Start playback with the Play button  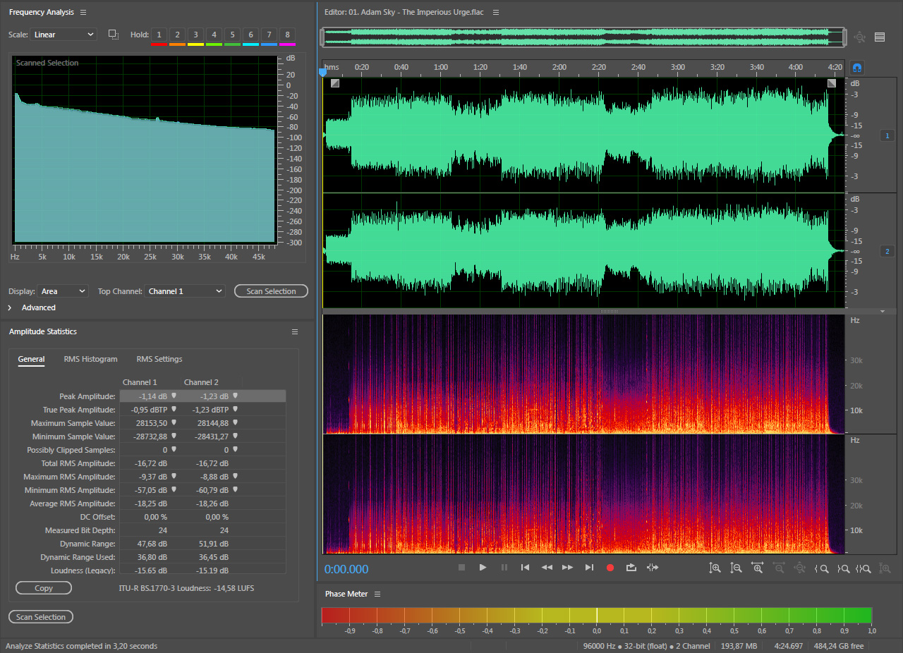click(483, 567)
